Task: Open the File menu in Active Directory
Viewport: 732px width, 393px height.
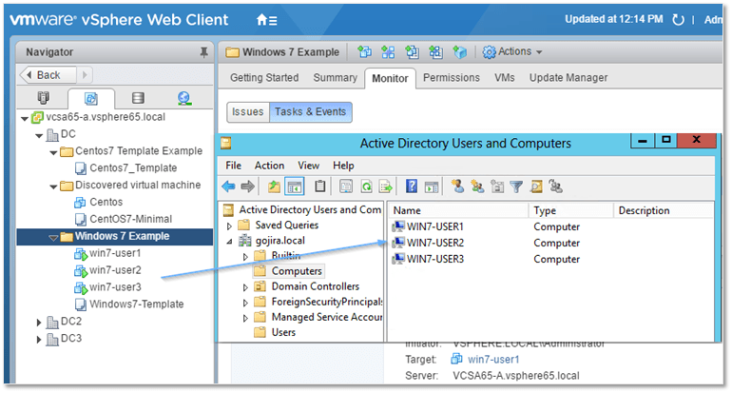Action: pos(234,166)
